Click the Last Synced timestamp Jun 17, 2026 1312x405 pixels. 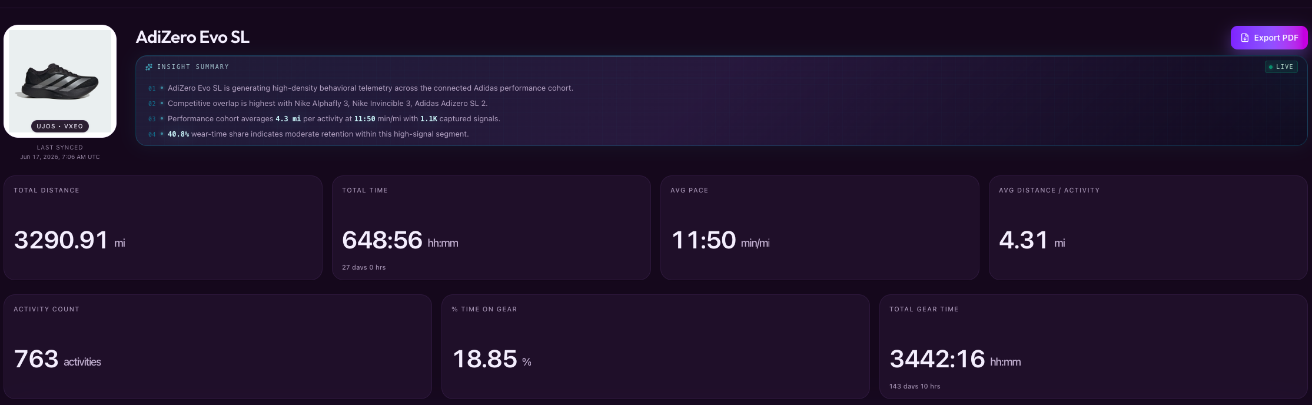click(x=60, y=157)
